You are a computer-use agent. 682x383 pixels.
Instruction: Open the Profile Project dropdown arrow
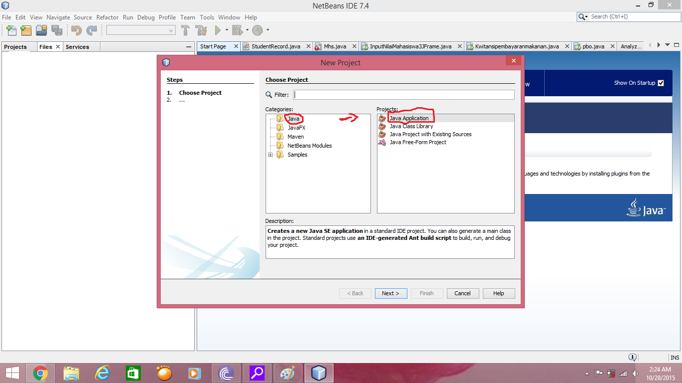click(x=268, y=30)
